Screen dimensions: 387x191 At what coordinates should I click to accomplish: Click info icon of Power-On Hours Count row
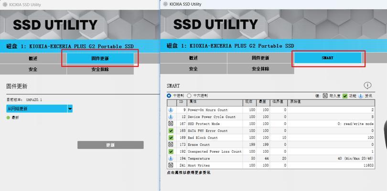coord(171,110)
